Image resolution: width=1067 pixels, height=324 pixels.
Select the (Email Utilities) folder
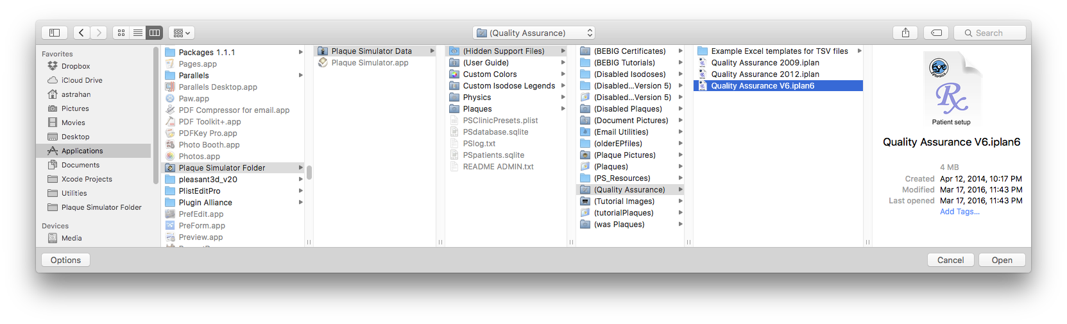[620, 132]
